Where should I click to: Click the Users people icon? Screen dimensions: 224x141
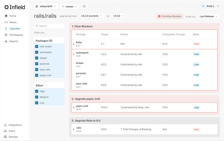pyautogui.click(x=5, y=131)
